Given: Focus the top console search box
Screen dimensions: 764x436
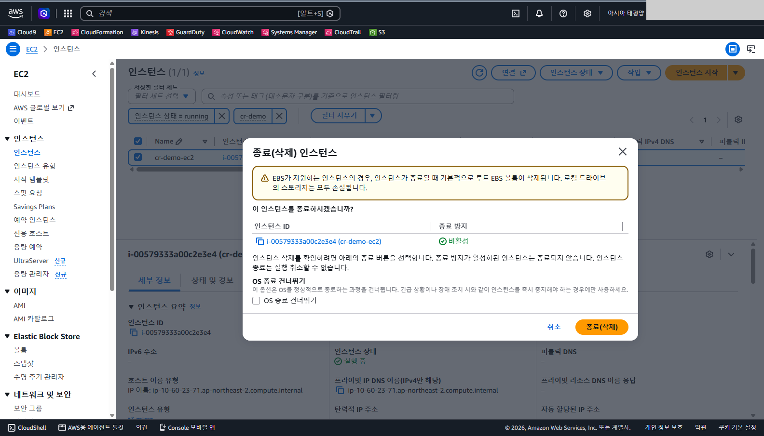Looking at the screenshot, I should [210, 13].
